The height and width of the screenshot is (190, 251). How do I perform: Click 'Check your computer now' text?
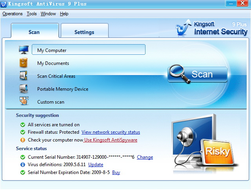click(x=55, y=140)
